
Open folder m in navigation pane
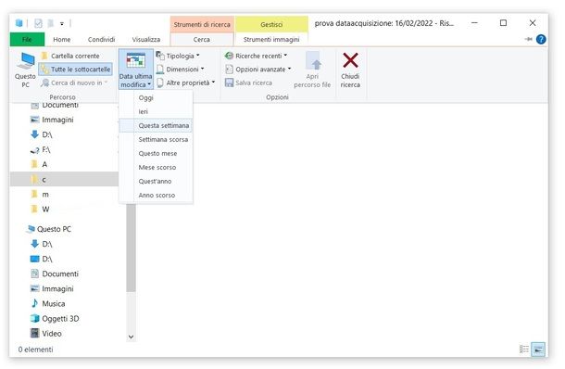[40, 195]
